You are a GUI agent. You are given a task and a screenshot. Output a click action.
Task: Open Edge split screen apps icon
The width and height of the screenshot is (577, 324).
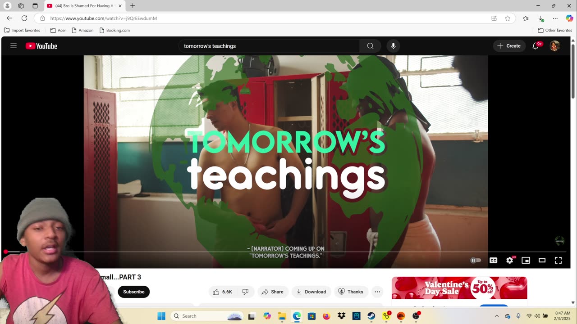(494, 18)
